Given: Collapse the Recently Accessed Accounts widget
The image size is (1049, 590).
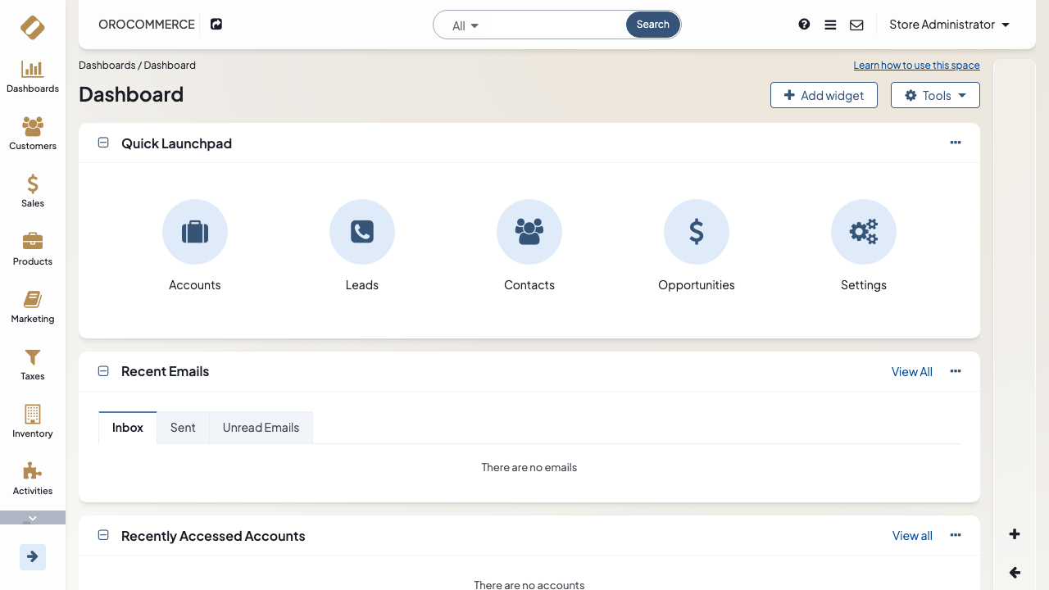Looking at the screenshot, I should coord(103,535).
